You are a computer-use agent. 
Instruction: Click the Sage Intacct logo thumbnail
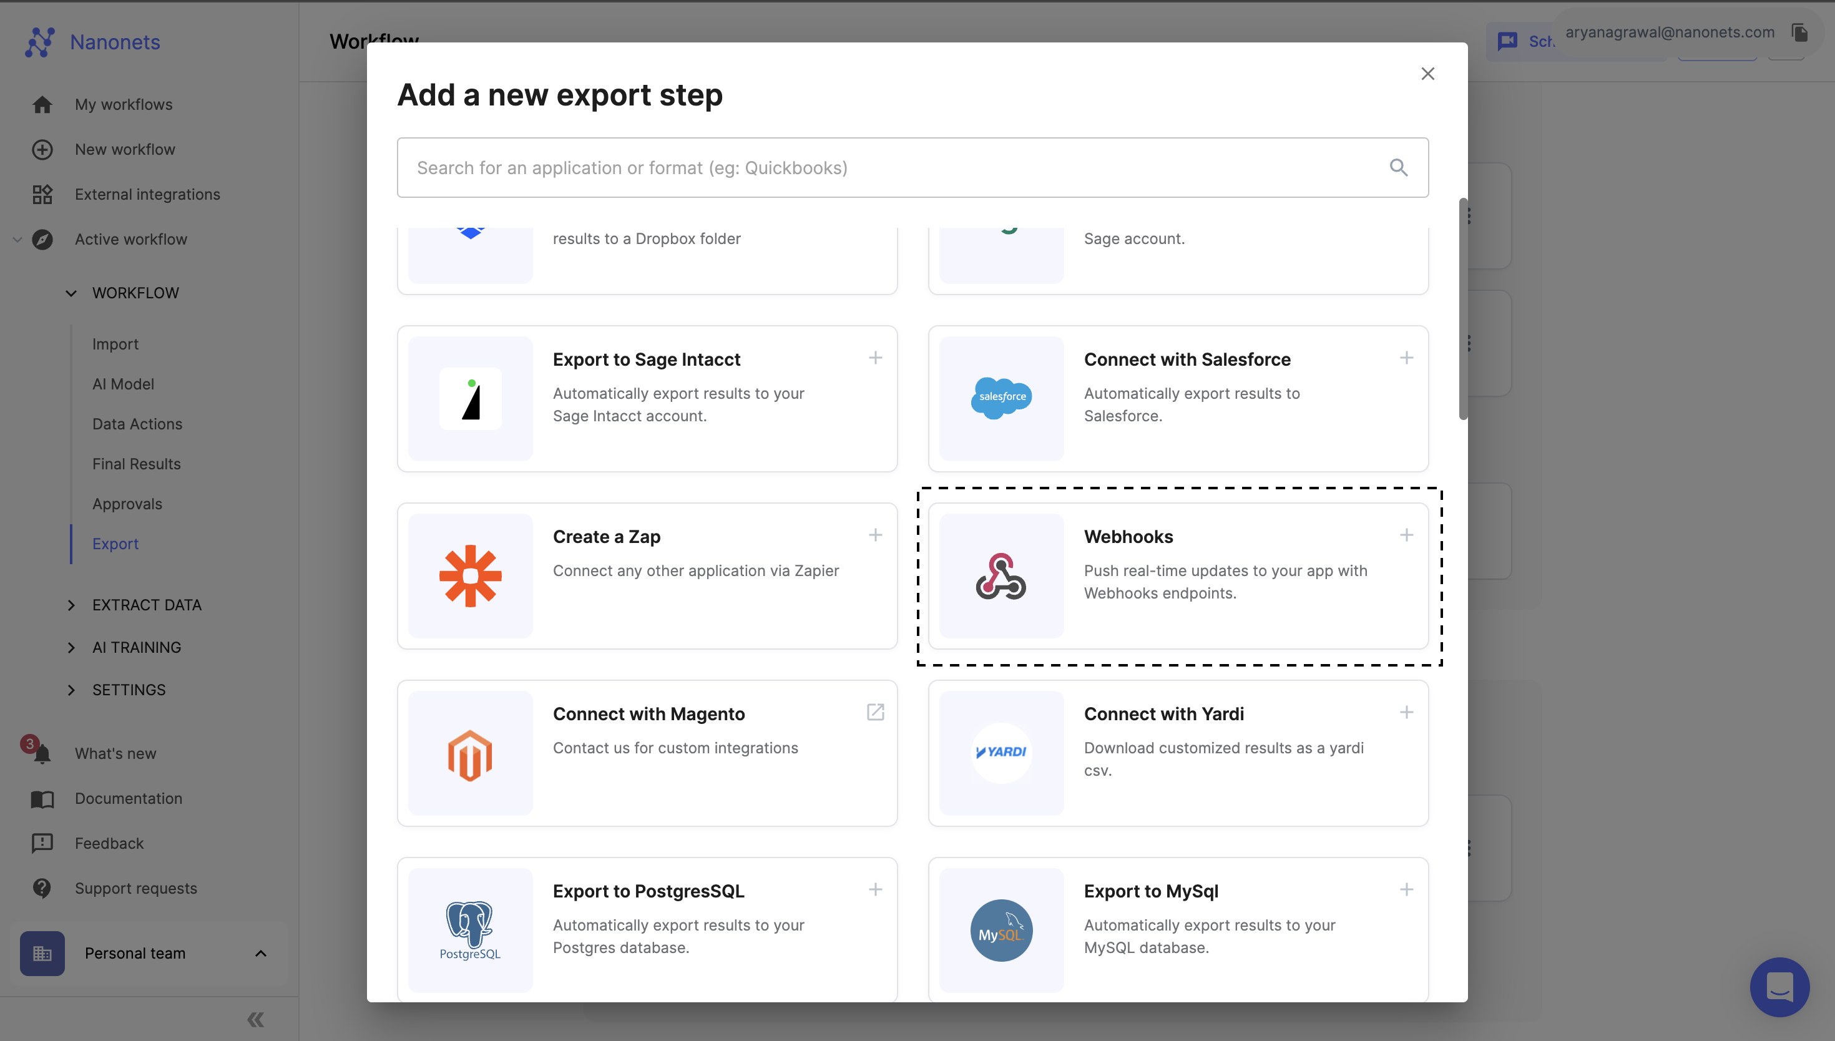[x=471, y=398]
